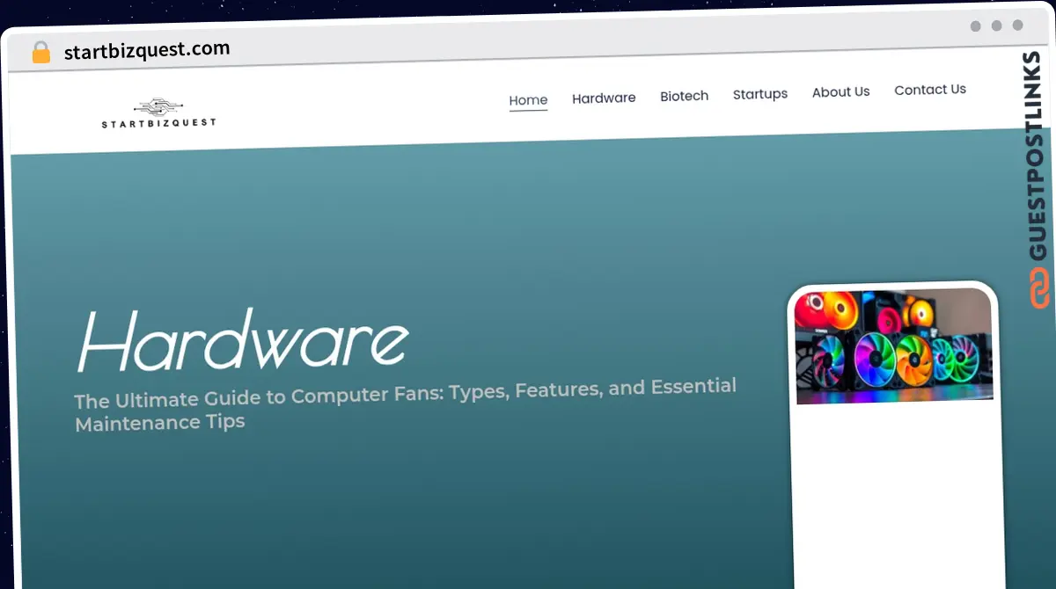Click the startbizquest.com address bar URL
The image size is (1056, 589).
point(147,51)
